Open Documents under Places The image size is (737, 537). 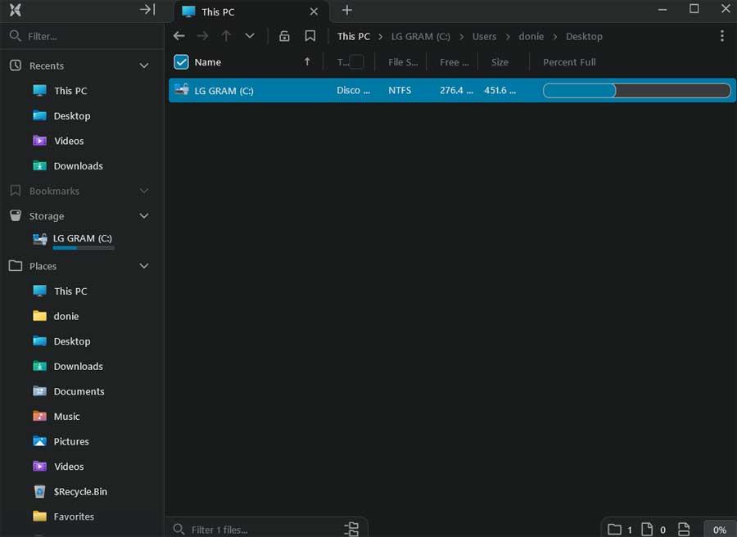pos(79,391)
